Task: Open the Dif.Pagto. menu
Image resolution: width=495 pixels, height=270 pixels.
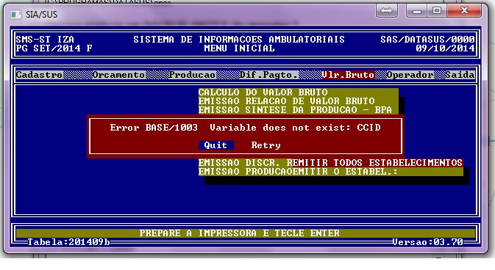Action: (x=268, y=75)
